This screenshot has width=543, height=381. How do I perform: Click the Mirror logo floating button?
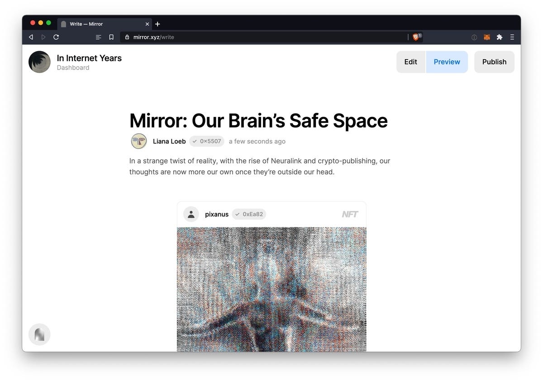[x=39, y=334]
